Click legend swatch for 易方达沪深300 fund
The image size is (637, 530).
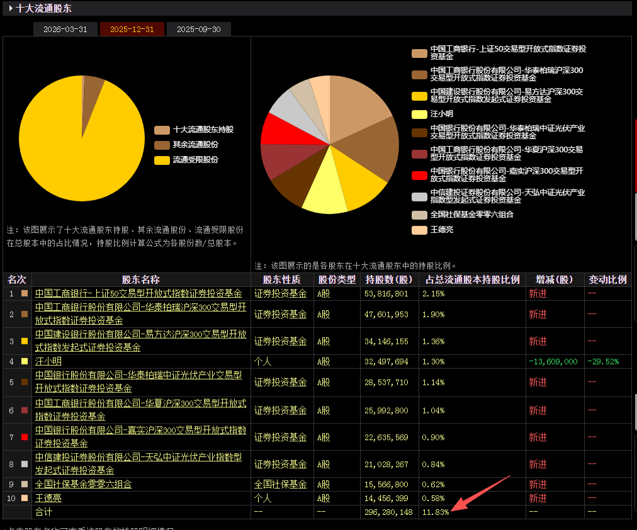419,96
